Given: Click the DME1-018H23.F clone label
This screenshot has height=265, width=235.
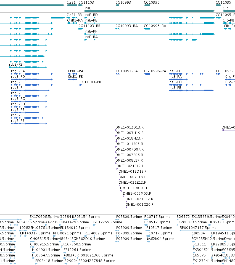Looking at the screenshot, I should (129, 138).
